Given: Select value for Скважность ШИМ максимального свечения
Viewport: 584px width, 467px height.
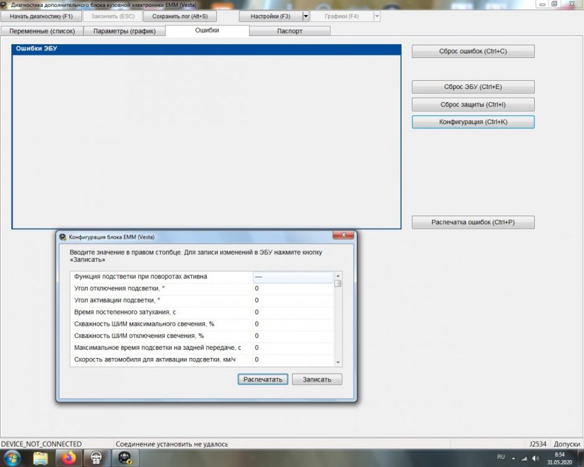Looking at the screenshot, I should (x=293, y=324).
